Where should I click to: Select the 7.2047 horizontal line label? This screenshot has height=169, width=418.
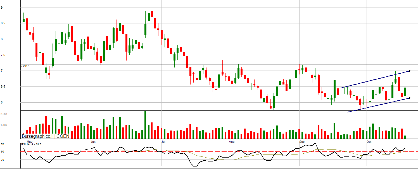coord(25,66)
